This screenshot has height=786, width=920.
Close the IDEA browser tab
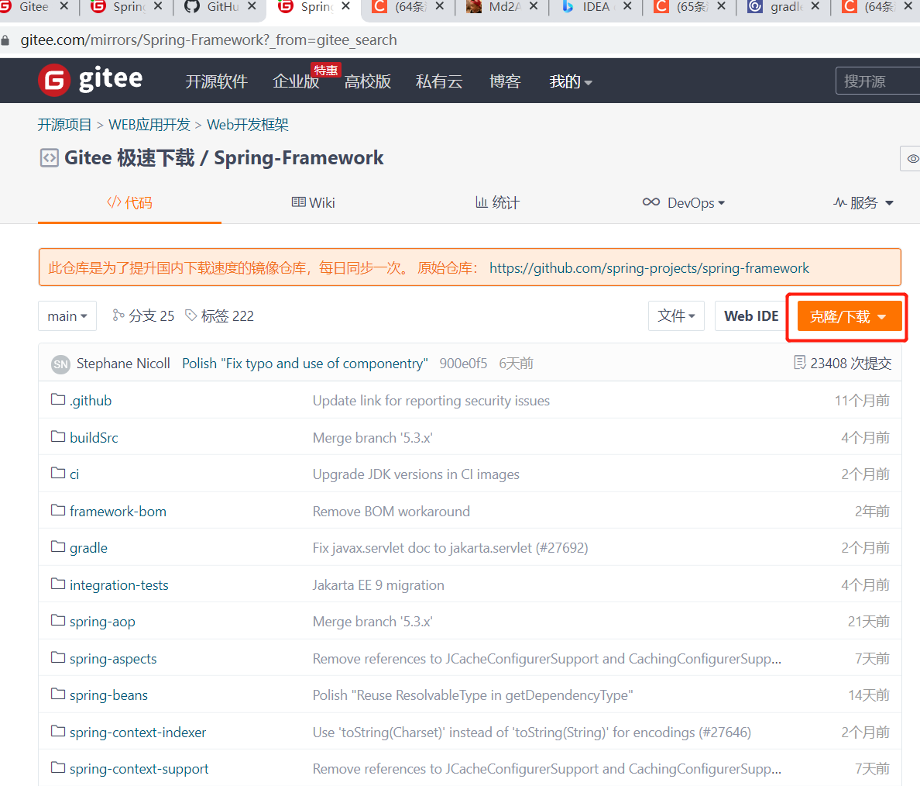coord(627,6)
